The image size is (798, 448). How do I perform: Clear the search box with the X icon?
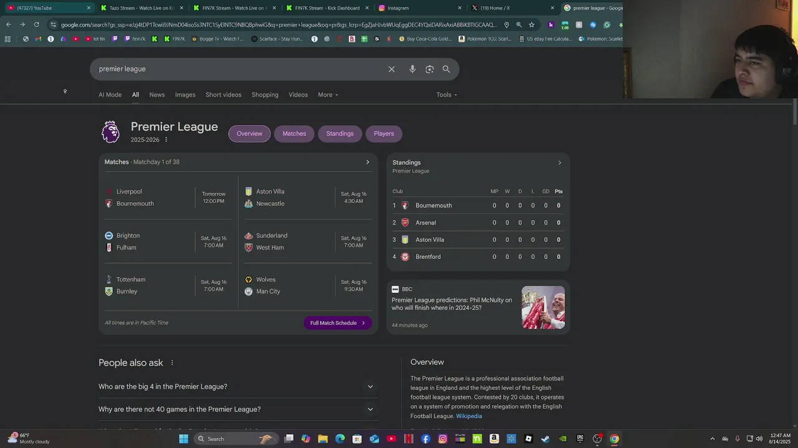392,69
